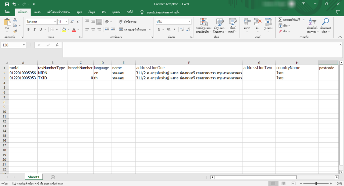344x186 pixels.
Task: Switch to the View ribbon tab
Action: tap(116, 12)
